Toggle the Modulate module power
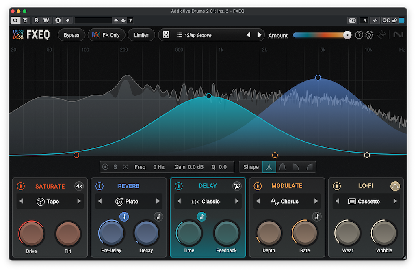 (x=258, y=186)
